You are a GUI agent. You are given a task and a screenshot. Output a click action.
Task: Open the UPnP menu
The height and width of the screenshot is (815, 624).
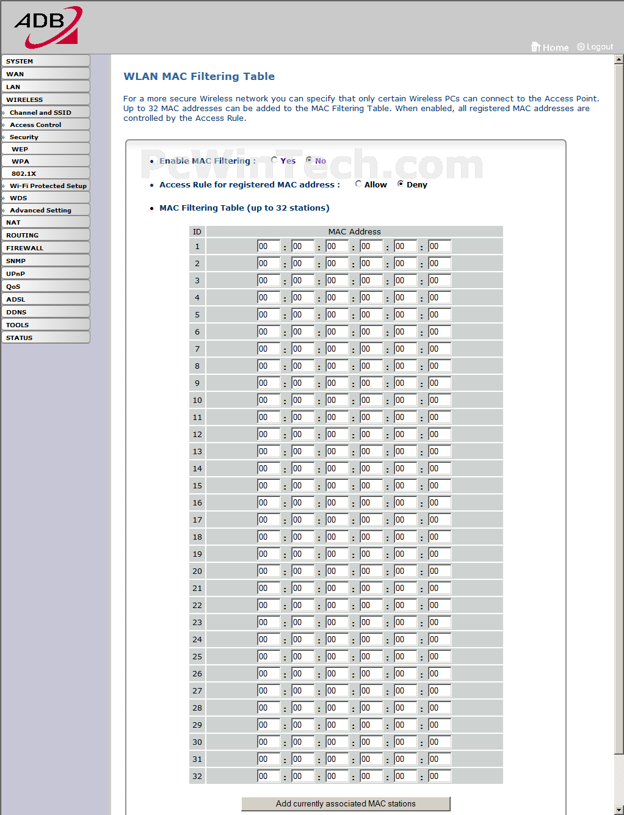46,273
